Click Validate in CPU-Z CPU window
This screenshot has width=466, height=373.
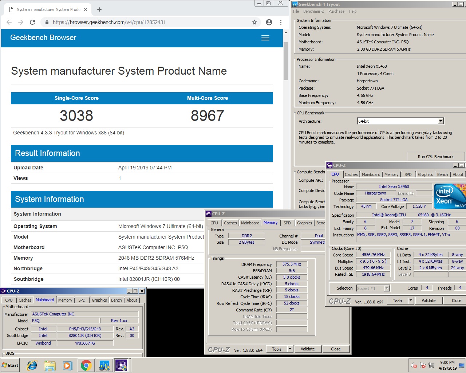coord(429,301)
